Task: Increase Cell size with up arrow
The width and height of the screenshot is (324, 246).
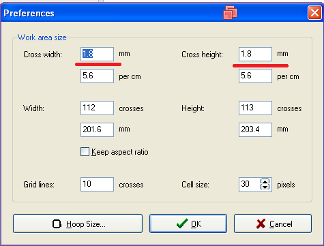Action: point(265,182)
